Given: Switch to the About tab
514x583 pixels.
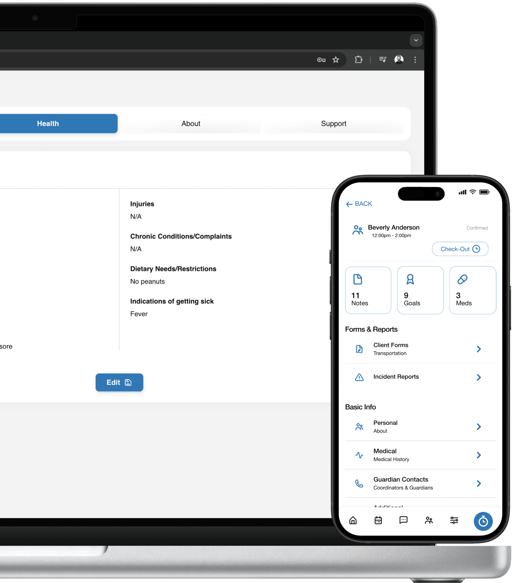Looking at the screenshot, I should [x=191, y=123].
